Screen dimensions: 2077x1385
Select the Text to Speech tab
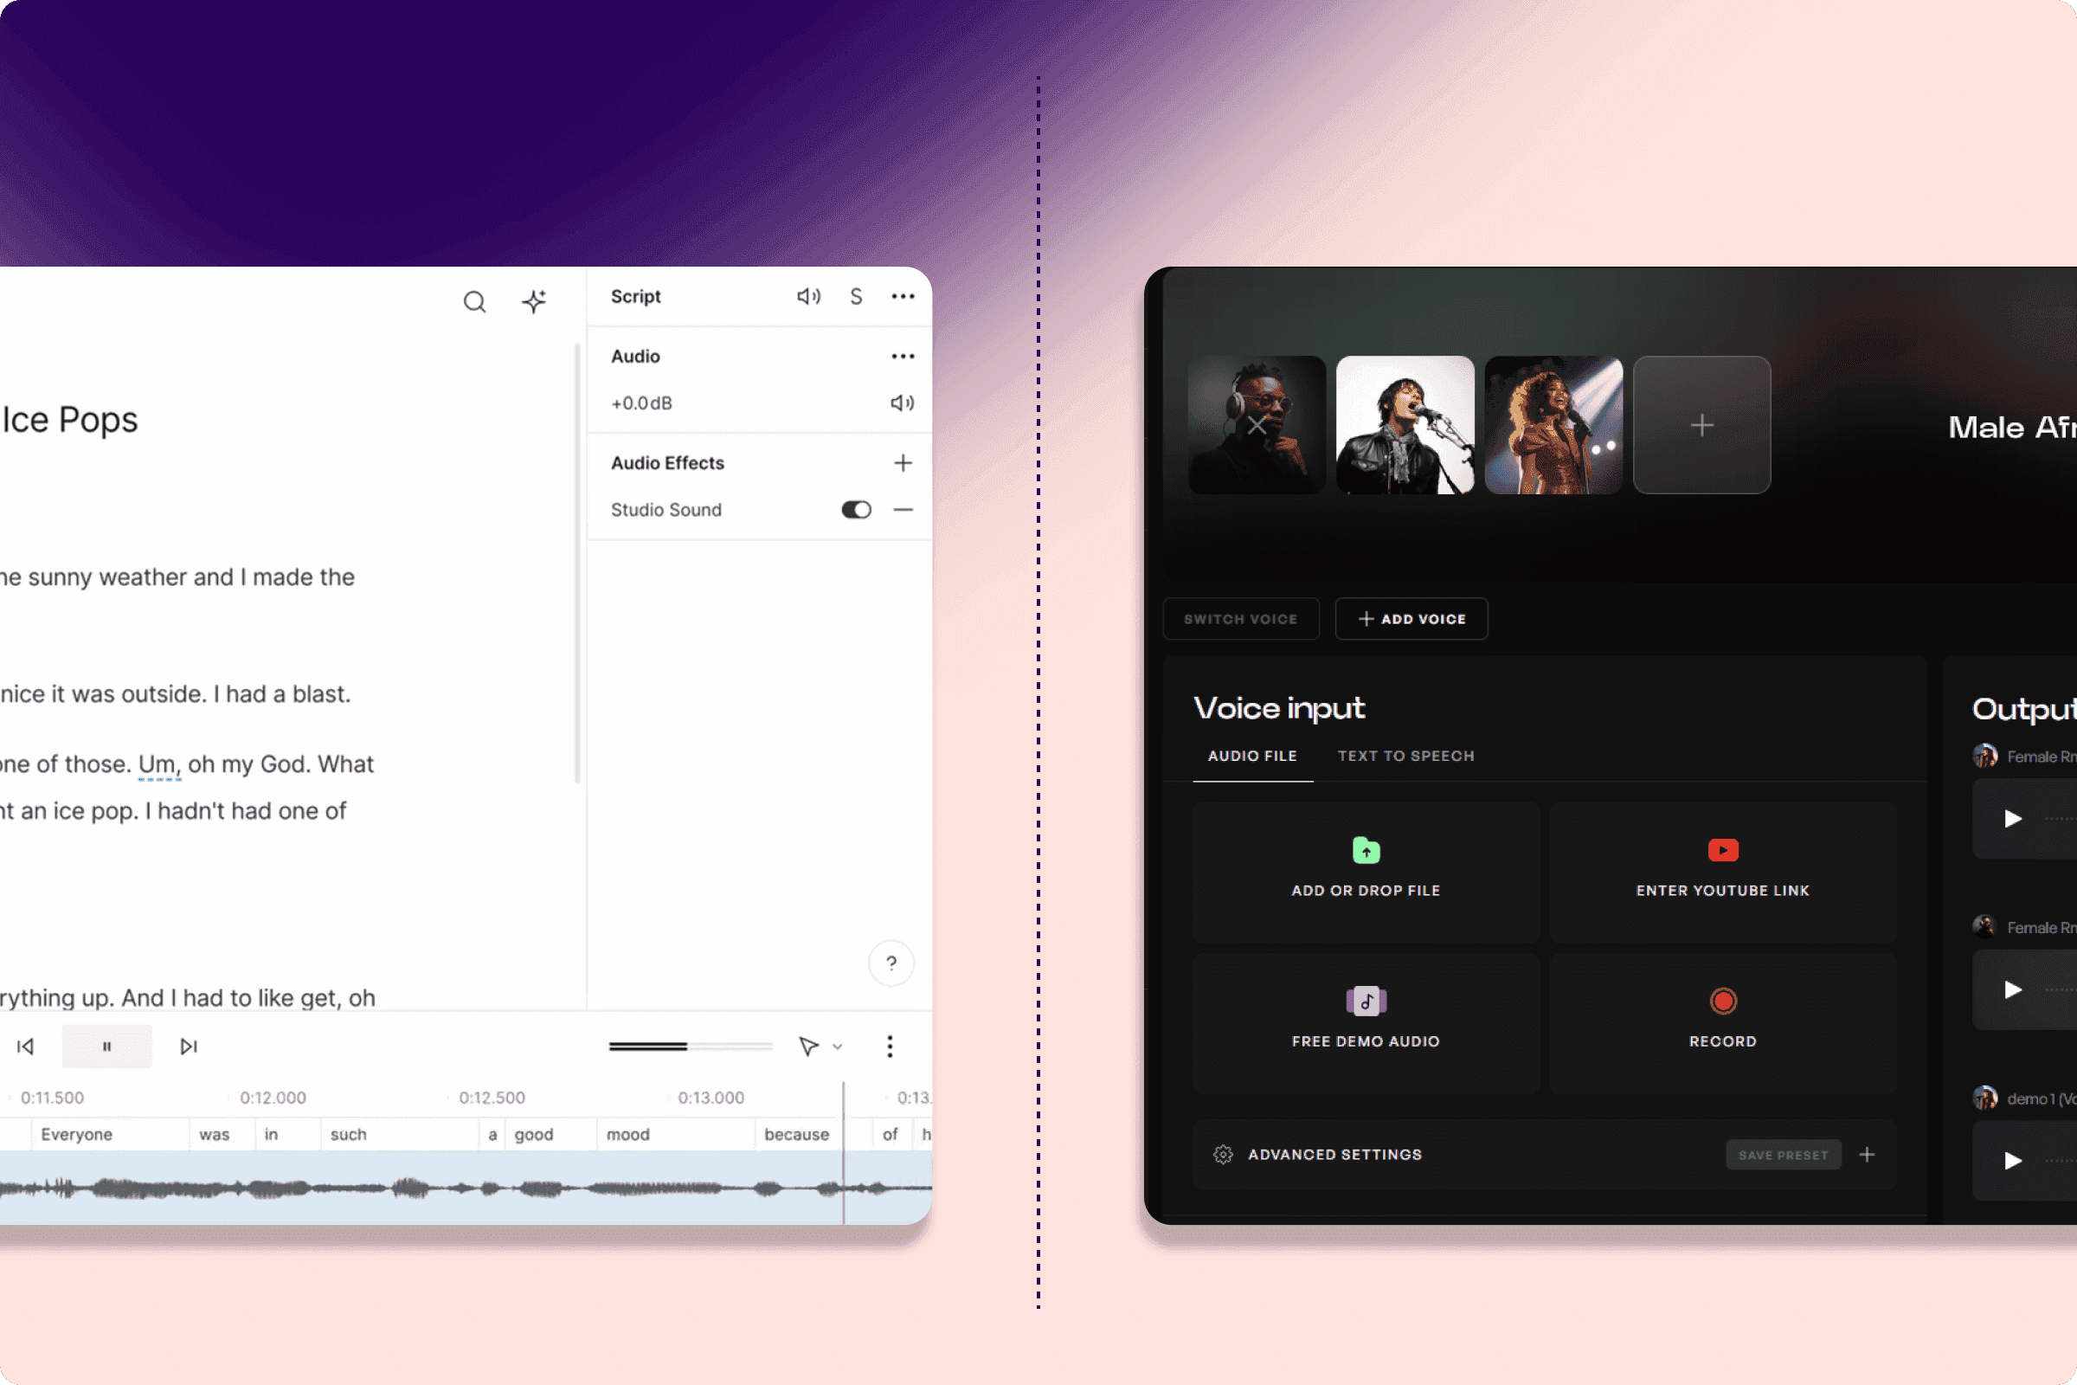(x=1405, y=756)
